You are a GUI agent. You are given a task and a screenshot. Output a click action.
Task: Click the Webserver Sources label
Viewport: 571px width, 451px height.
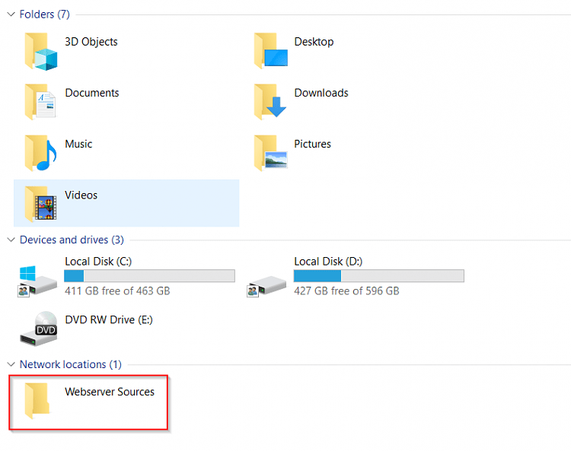(x=110, y=392)
